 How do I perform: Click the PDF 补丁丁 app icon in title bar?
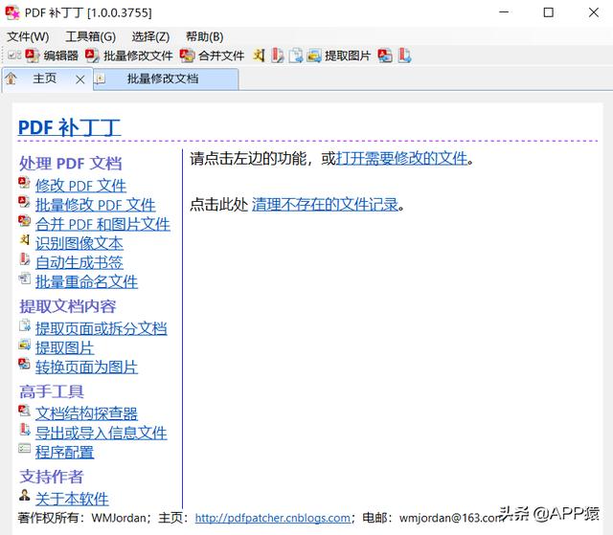click(12, 12)
